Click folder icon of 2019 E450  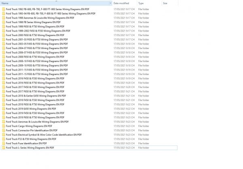(4, 109)
